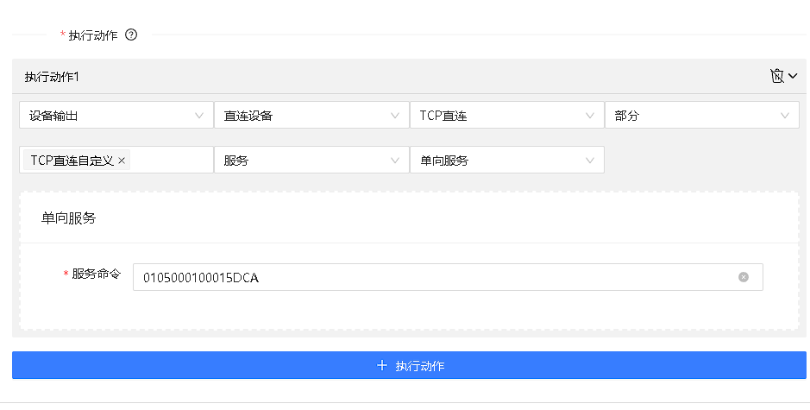Click the 单向服务 section heading
The height and width of the screenshot is (410, 810).
tap(68, 218)
